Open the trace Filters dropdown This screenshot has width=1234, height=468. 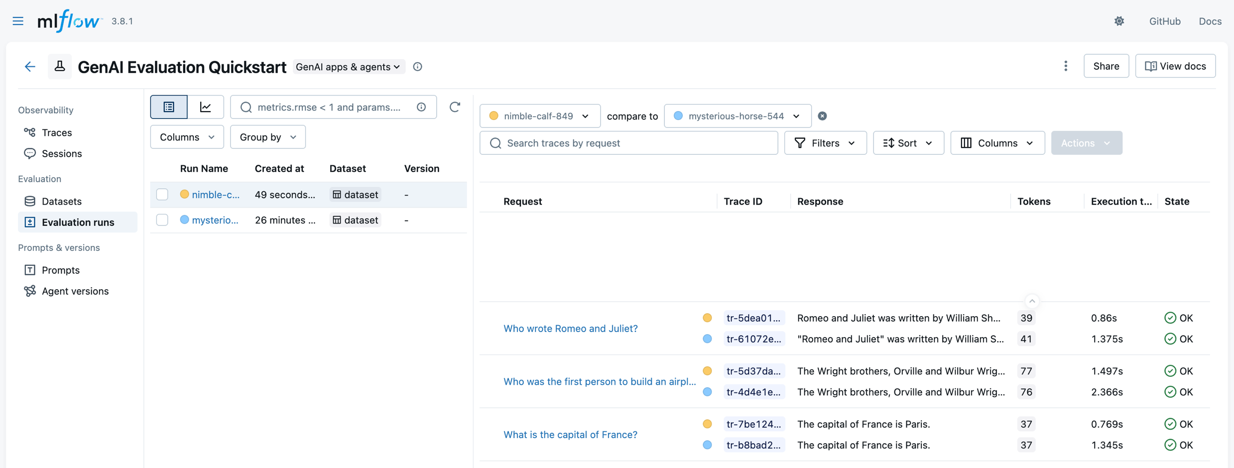[x=825, y=143]
